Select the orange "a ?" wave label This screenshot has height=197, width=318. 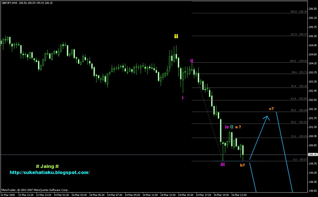click(x=238, y=127)
